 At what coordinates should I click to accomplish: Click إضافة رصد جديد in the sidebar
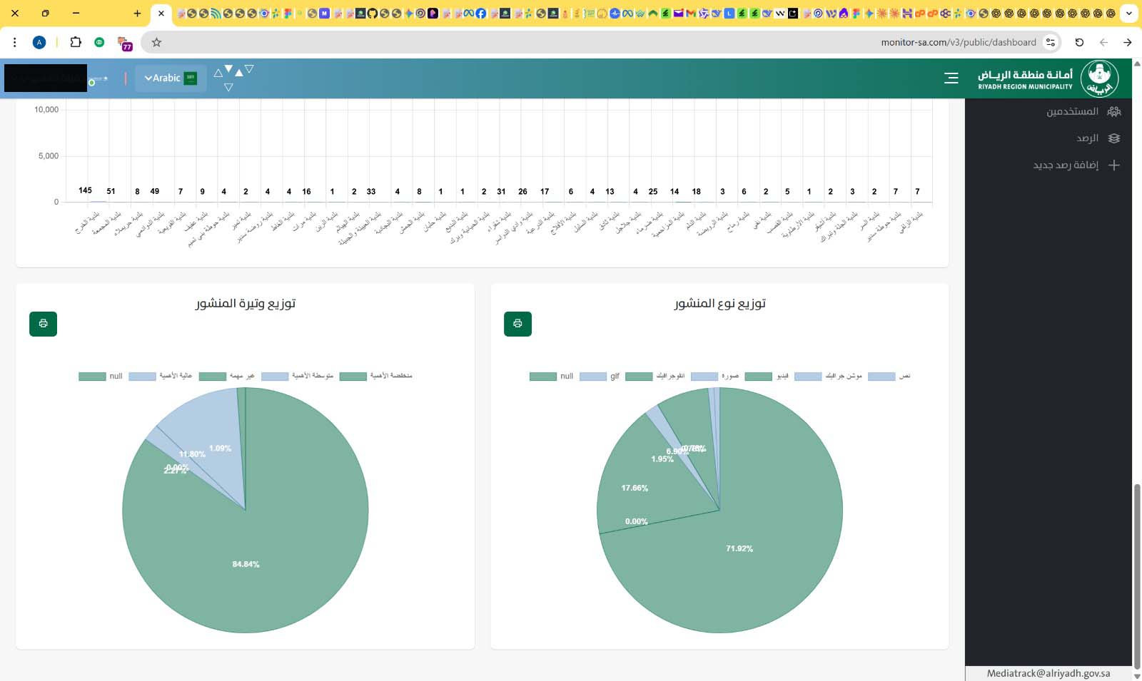tap(1076, 165)
